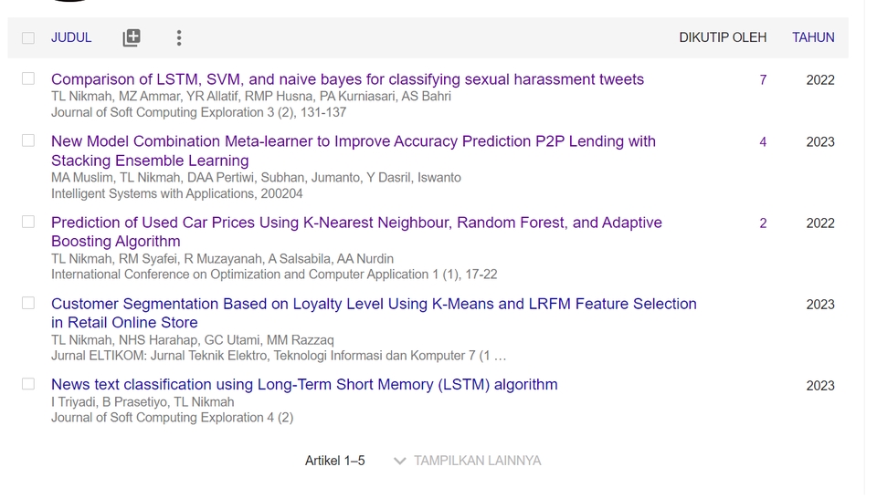The image size is (877, 498).
Task: Click year 2023 of the News text classification article
Action: (x=820, y=386)
